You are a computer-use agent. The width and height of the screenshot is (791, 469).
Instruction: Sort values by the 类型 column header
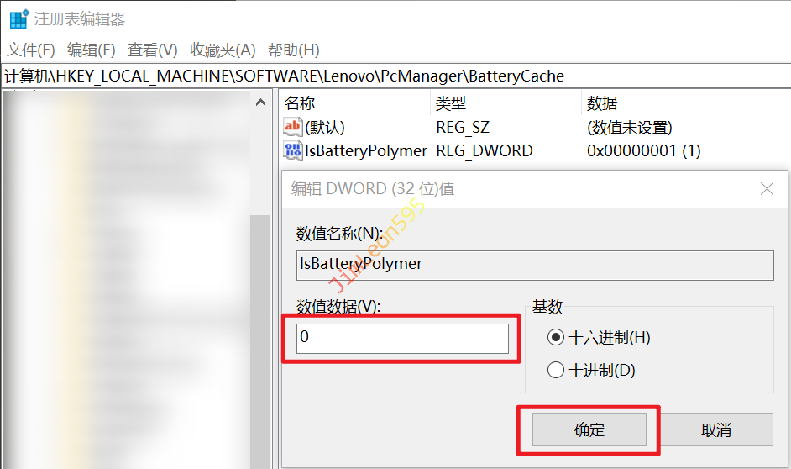[x=504, y=103]
